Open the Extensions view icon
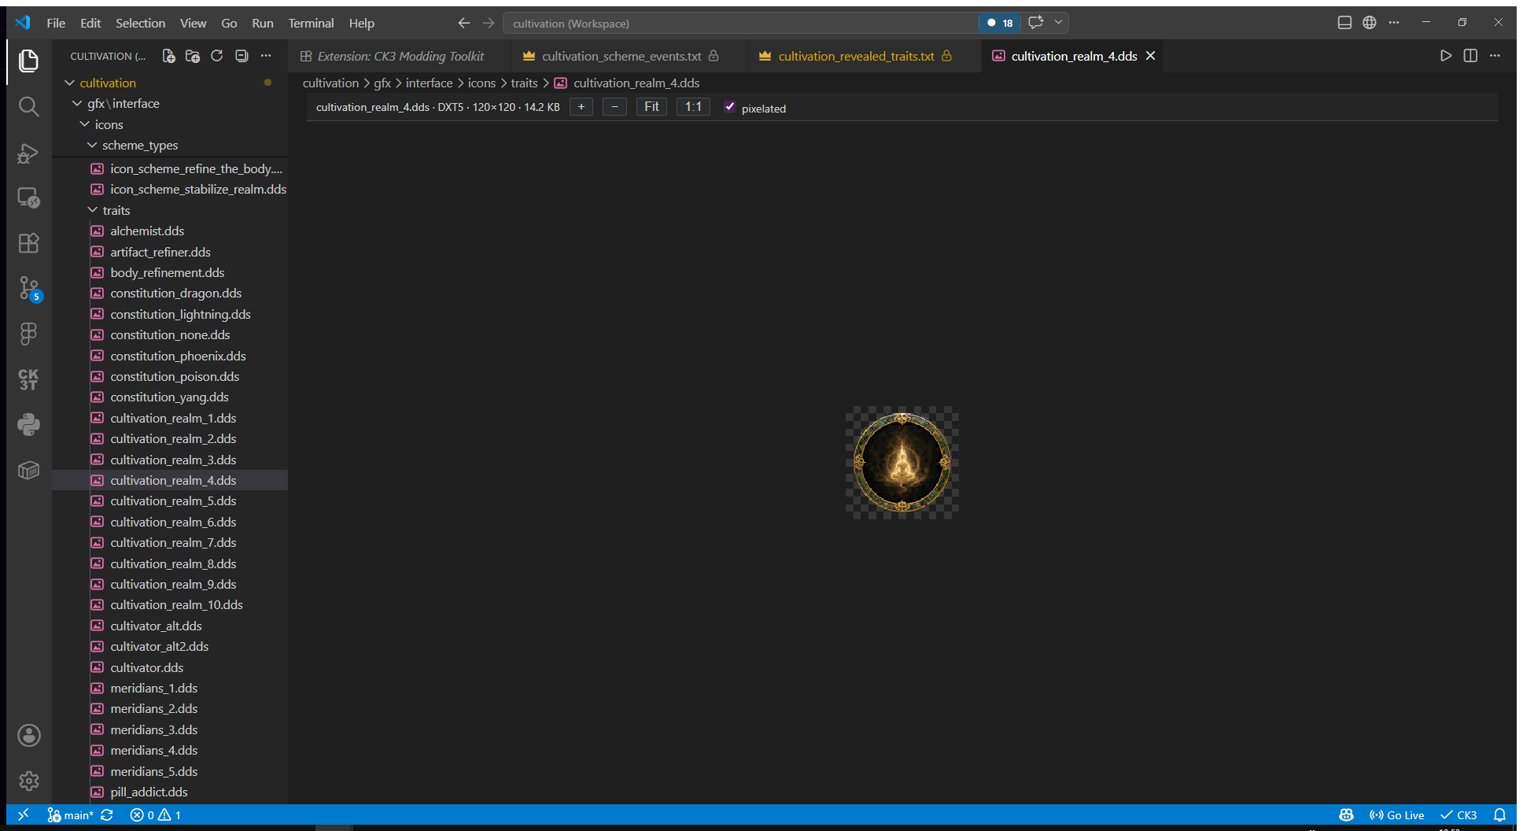The width and height of the screenshot is (1523, 831). (29, 243)
